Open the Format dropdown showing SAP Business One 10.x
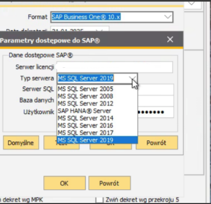The image size is (211, 204). coord(168,17)
